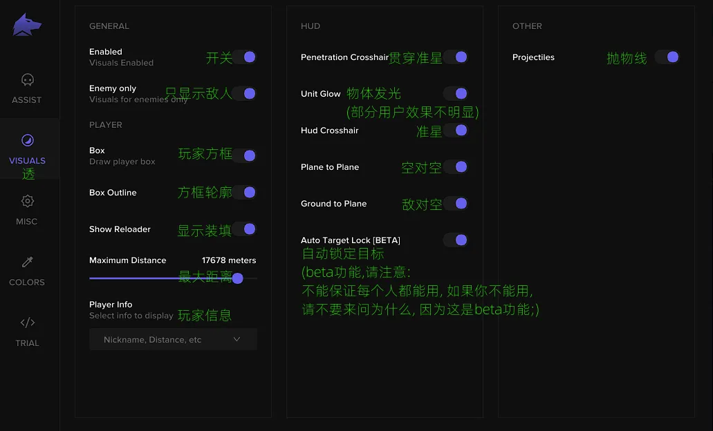Click the 'HUD' section heading
Image resolution: width=713 pixels, height=431 pixels.
coord(311,26)
